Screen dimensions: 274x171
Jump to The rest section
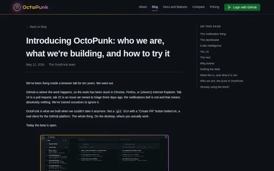pyautogui.click(x=205, y=58)
